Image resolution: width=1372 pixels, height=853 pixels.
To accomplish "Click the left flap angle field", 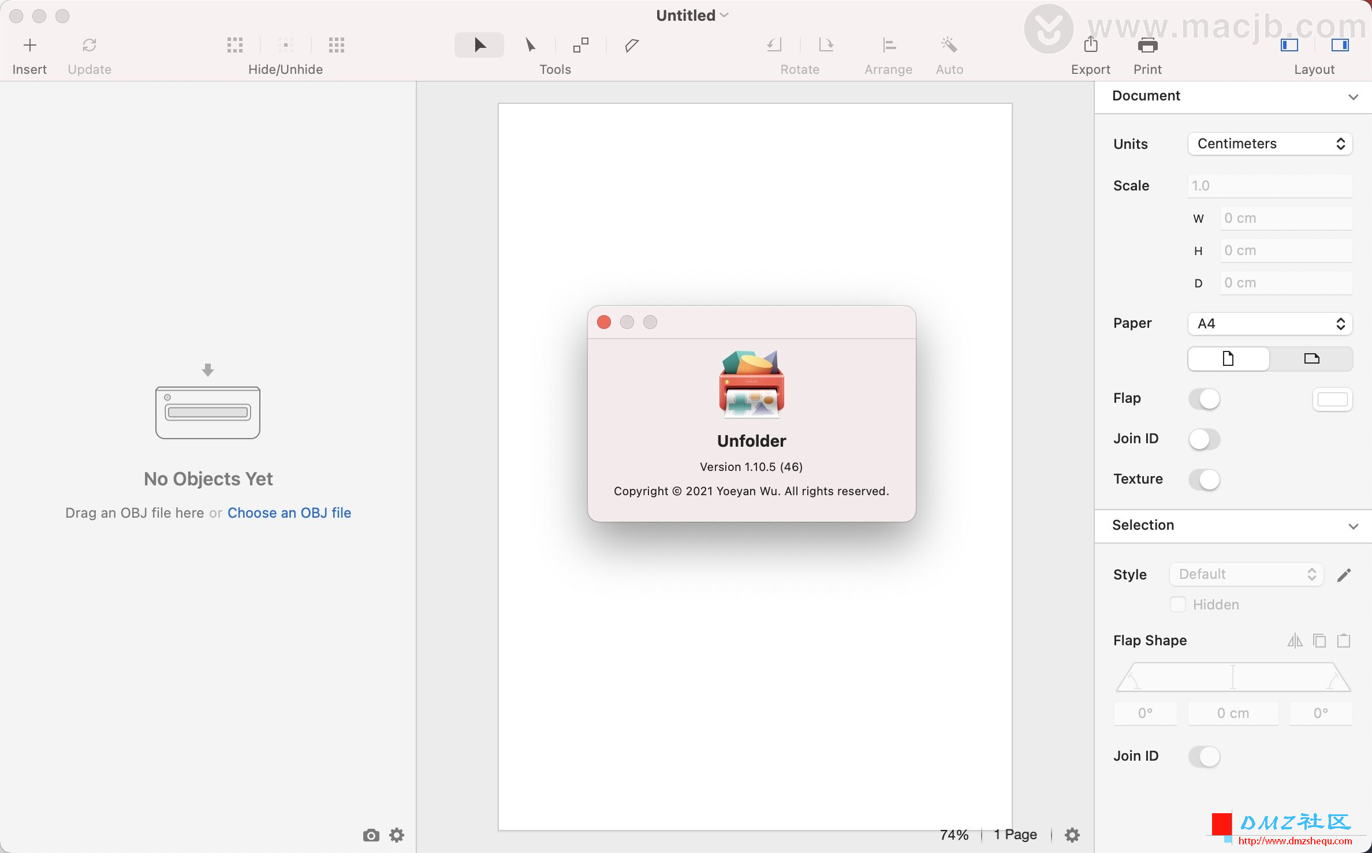I will click(1146, 713).
